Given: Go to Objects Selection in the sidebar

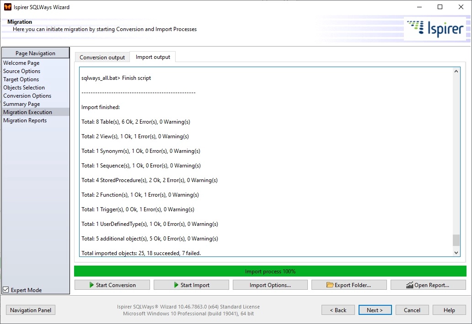Looking at the screenshot, I should 24,87.
